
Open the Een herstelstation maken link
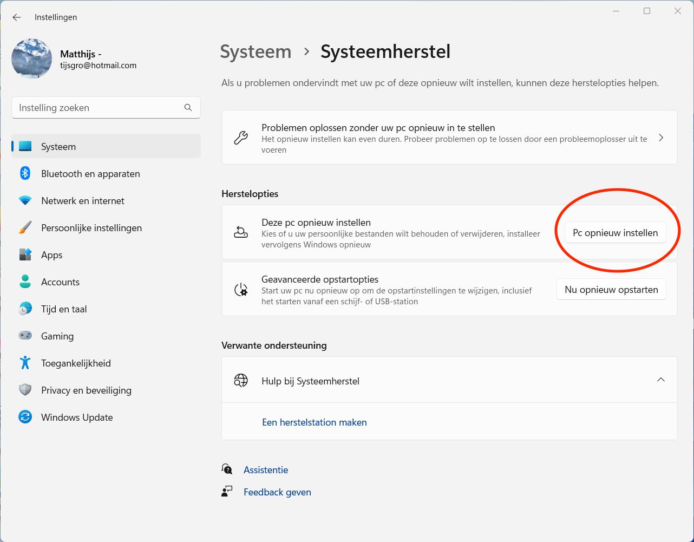(314, 422)
